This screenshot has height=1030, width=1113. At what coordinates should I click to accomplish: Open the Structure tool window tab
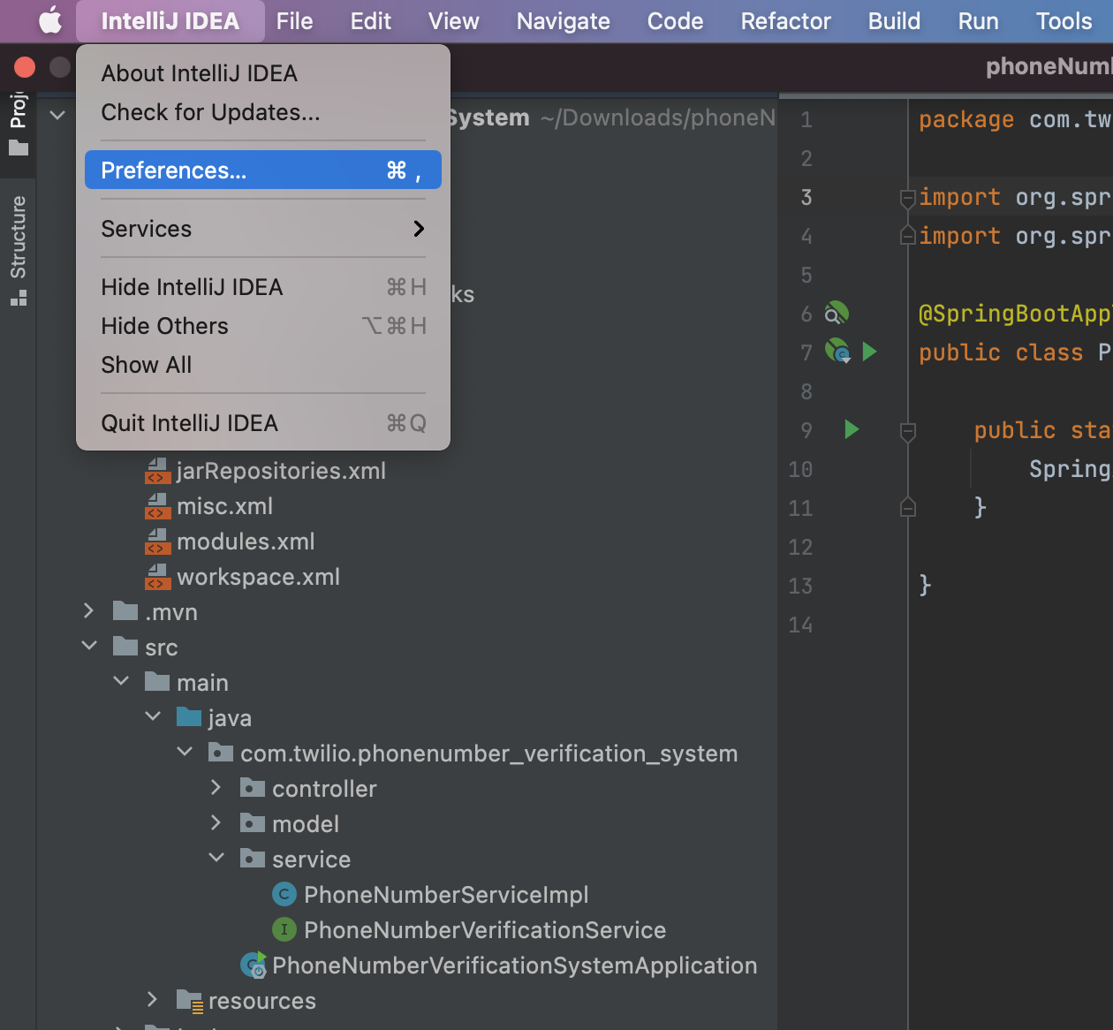[x=18, y=250]
